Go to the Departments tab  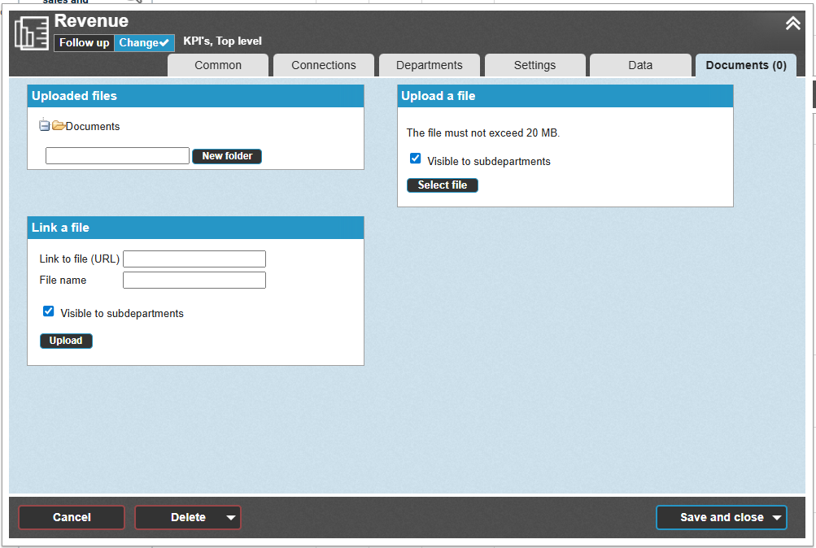pos(430,65)
